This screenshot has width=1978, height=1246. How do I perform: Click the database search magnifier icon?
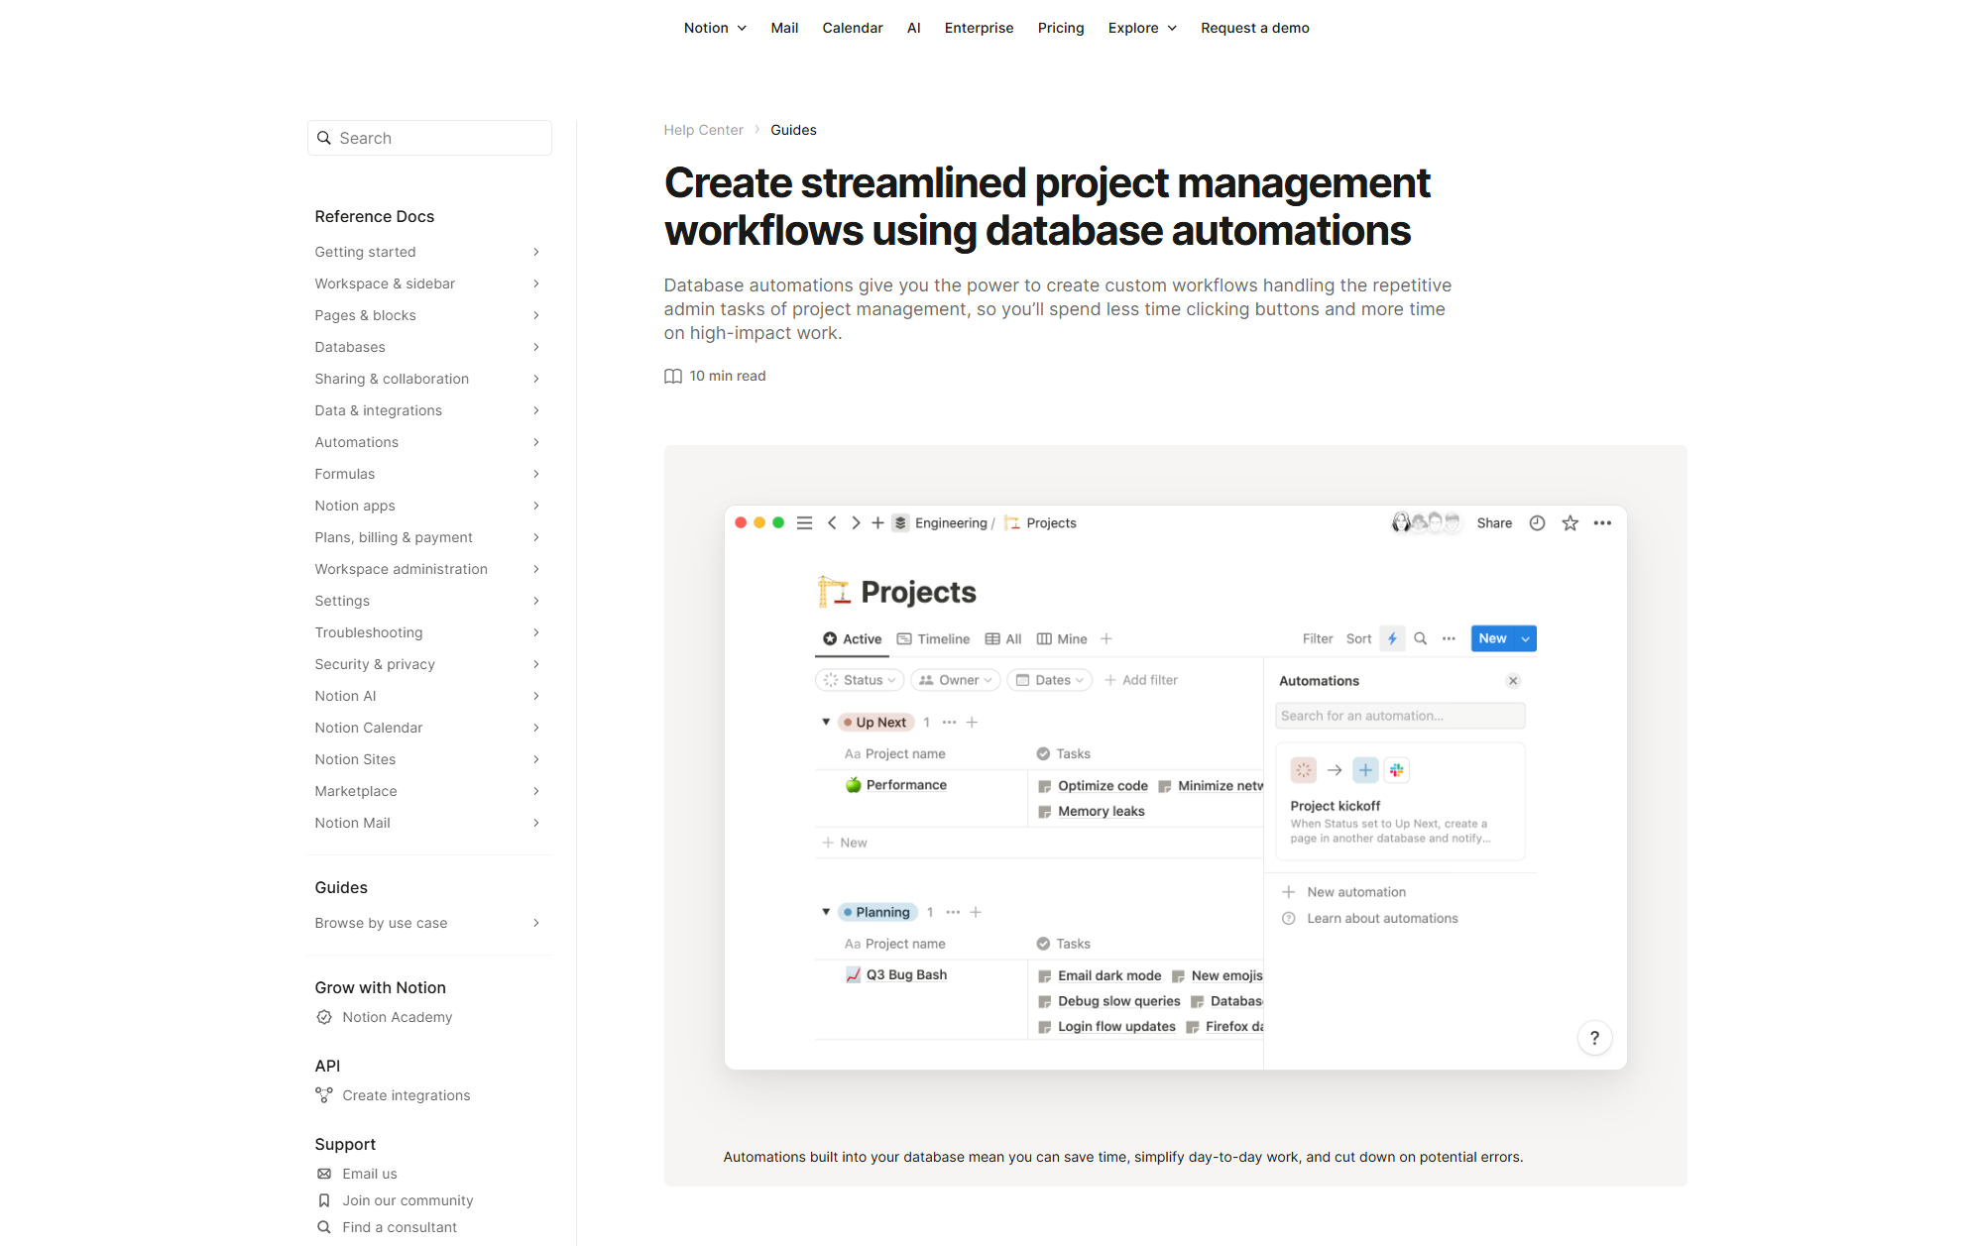[x=1420, y=639]
